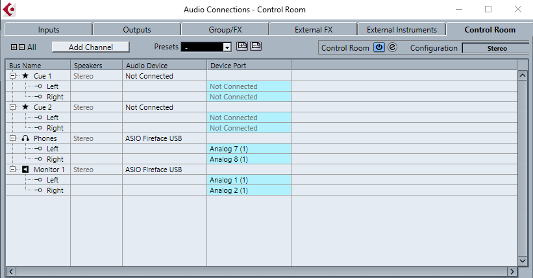The height and width of the screenshot is (278, 533).
Task: Collapse the Cue 1 bus tree
Action: pyautogui.click(x=14, y=76)
